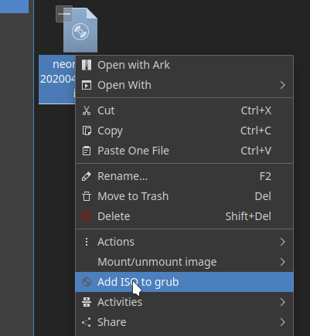Click the Ark archive icon

[87, 65]
